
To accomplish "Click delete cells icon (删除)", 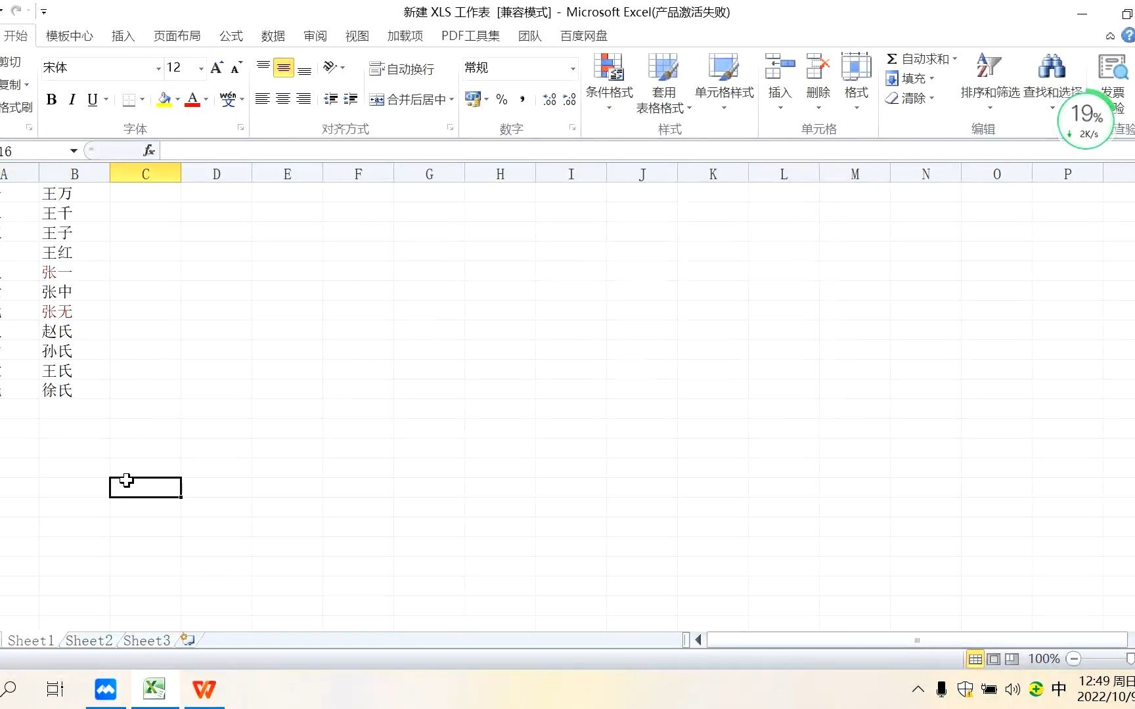I will pyautogui.click(x=818, y=66).
